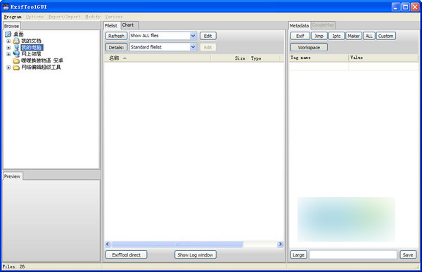422x272 pixels.
Task: Click the ExifToolGUI title bar app icon
Action: 6,7
